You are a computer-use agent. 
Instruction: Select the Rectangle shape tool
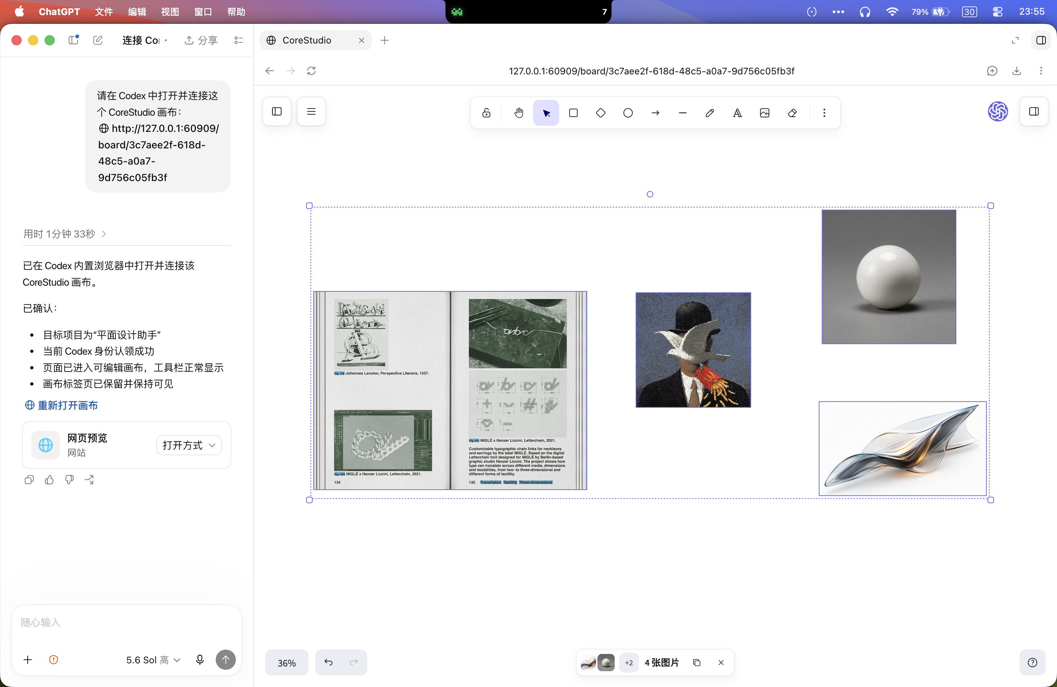[x=573, y=113]
